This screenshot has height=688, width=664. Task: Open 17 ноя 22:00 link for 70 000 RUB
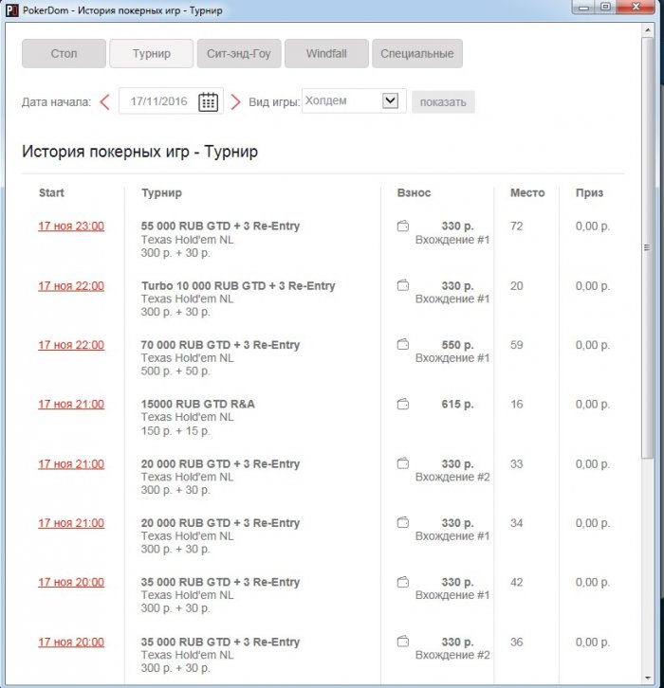tap(71, 345)
